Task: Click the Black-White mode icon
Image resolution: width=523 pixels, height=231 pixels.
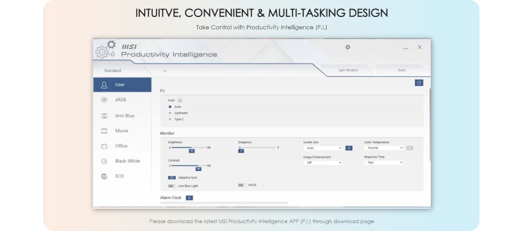Action: (104, 161)
